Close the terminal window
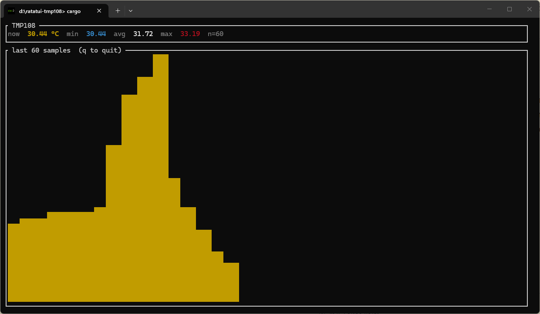The image size is (540, 314). click(530, 9)
